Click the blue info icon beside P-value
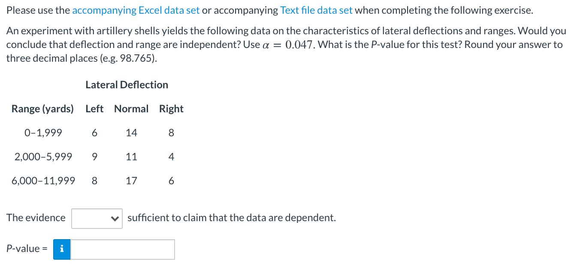The height and width of the screenshot is (270, 580). tap(62, 249)
